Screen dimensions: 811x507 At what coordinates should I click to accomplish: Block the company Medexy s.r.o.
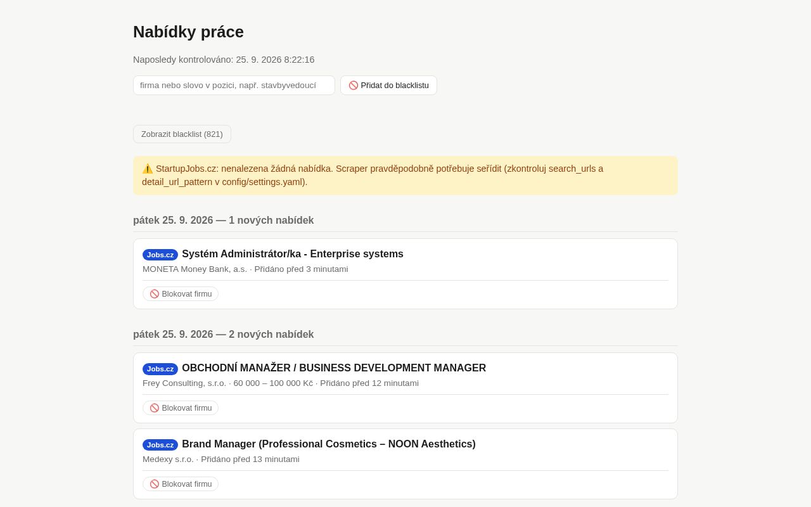[181, 484]
